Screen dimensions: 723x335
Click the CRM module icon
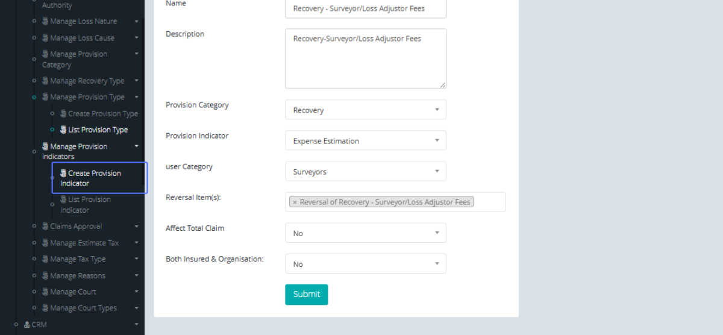pos(27,325)
